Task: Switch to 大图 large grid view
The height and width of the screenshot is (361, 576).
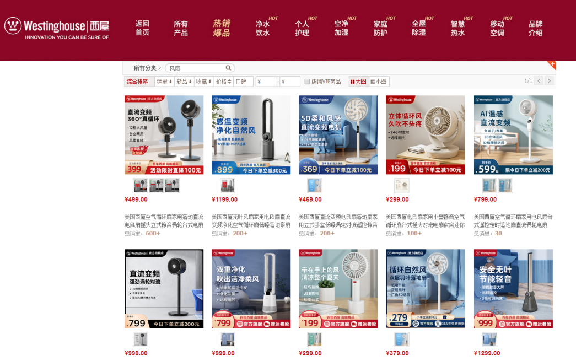Action: [x=358, y=82]
